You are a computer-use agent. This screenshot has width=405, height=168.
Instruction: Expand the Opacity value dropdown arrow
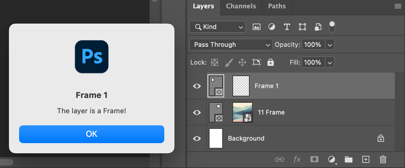[x=330, y=45]
